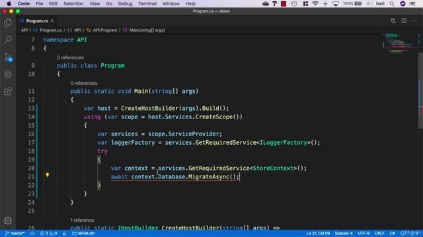Open the Source Control view
Viewport: 423px width, 237px height.
click(8, 57)
